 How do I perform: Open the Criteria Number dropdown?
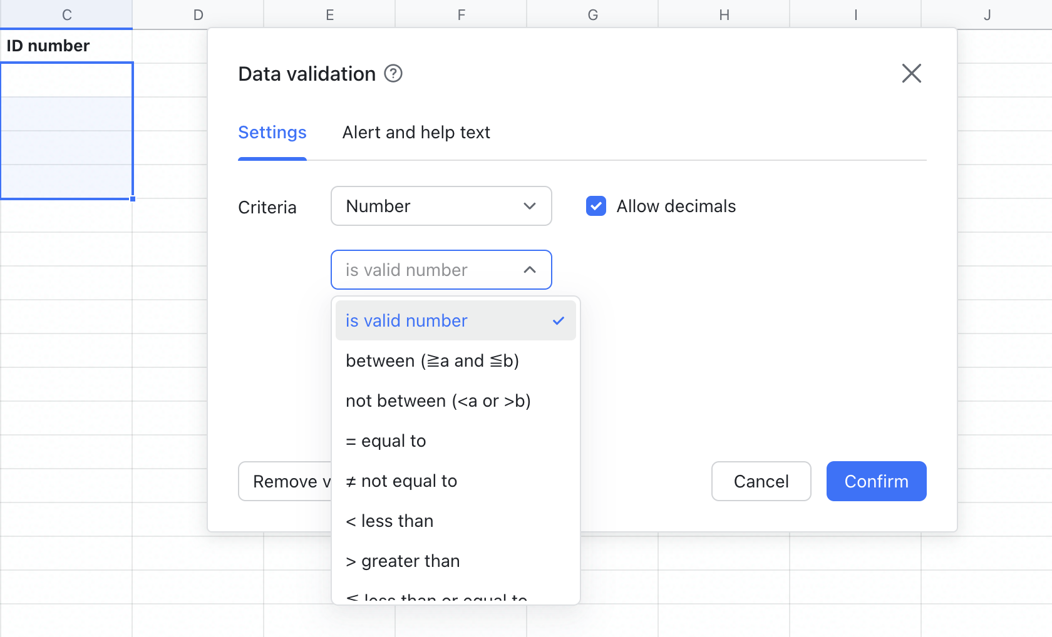[x=441, y=206]
